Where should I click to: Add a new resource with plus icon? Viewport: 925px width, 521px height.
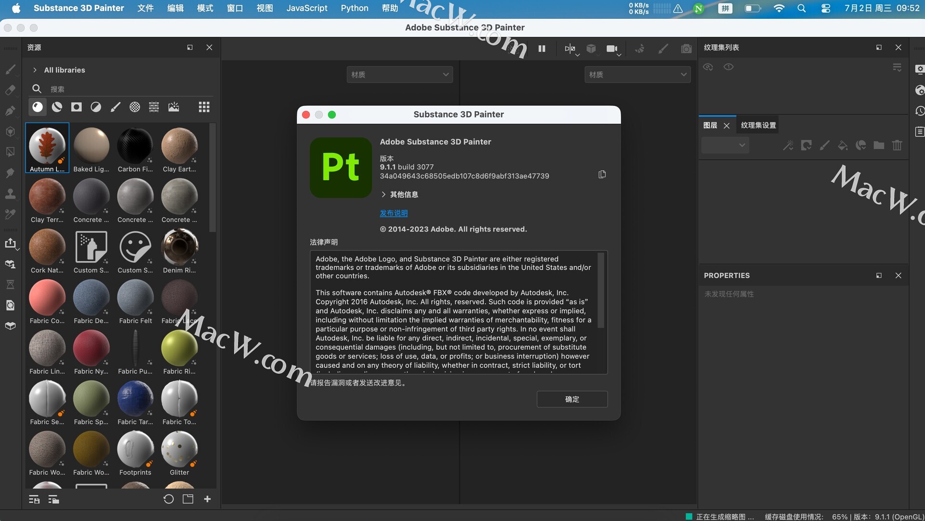tap(208, 499)
